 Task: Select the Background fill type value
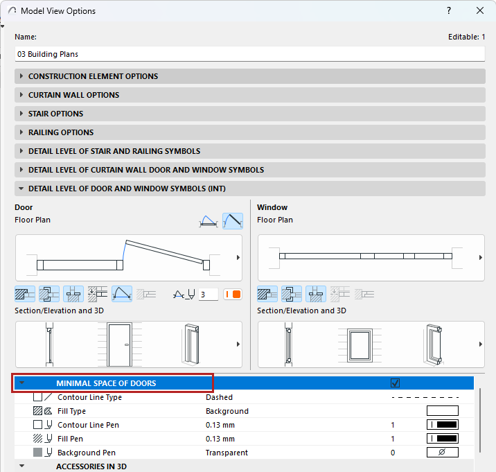click(x=227, y=411)
